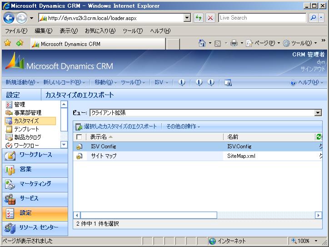This screenshot has width=329, height=247.
Task: Open the 表示(V) menu
Action: pos(69,31)
